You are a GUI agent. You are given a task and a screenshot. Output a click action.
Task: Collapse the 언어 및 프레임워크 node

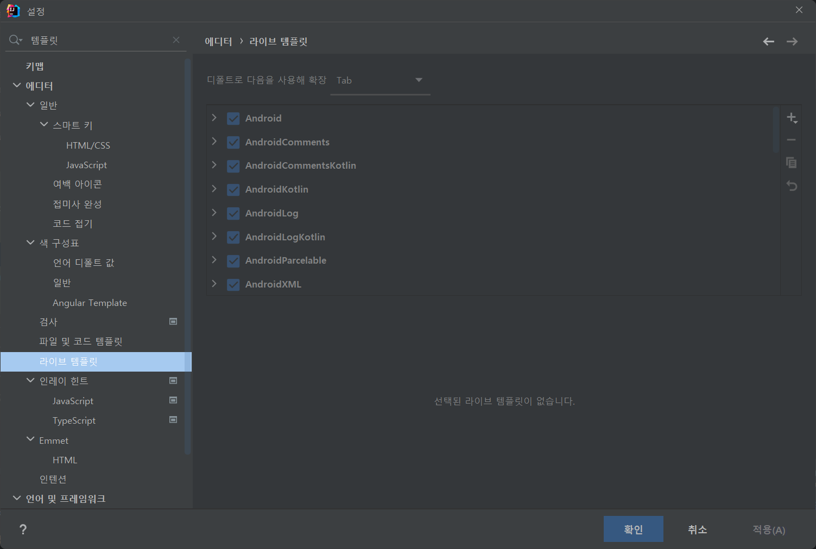click(x=17, y=498)
